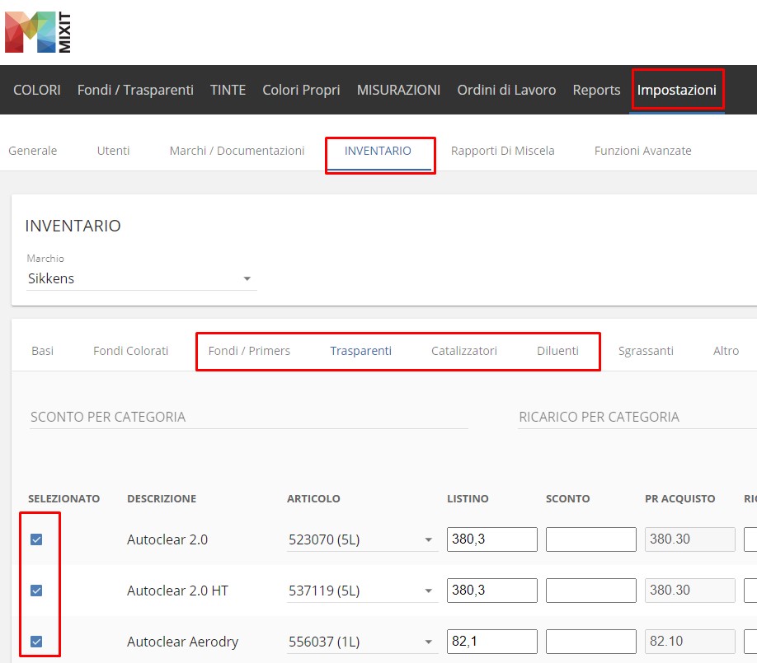Open the Impostazioni menu
757x663 pixels.
[677, 90]
